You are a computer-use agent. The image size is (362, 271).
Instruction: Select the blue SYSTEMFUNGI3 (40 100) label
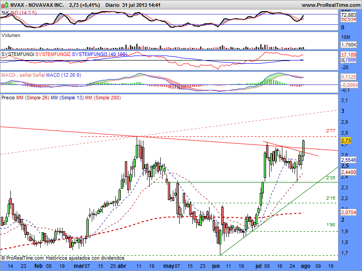(x=100, y=54)
